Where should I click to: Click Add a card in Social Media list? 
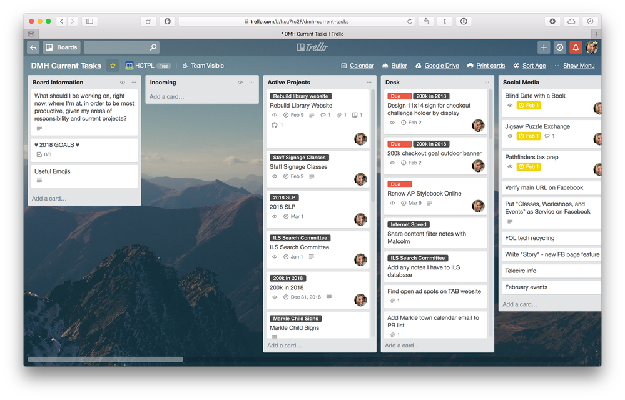pyautogui.click(x=519, y=304)
